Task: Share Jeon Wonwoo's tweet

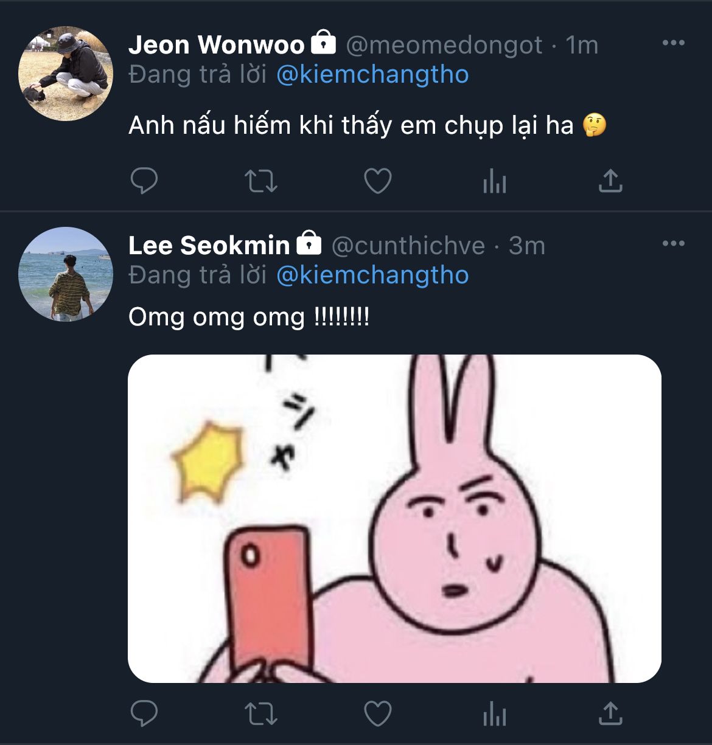Action: (x=610, y=181)
